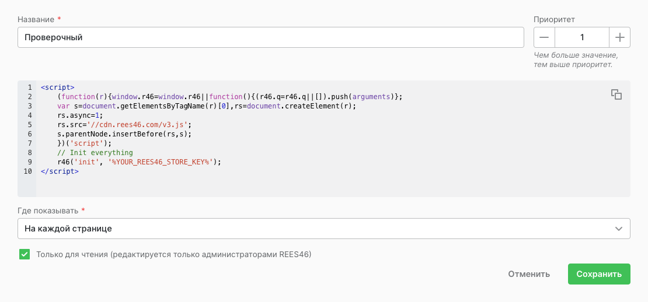The image size is (648, 302).
Task: Click line number 5 in gutter
Action: click(29, 125)
